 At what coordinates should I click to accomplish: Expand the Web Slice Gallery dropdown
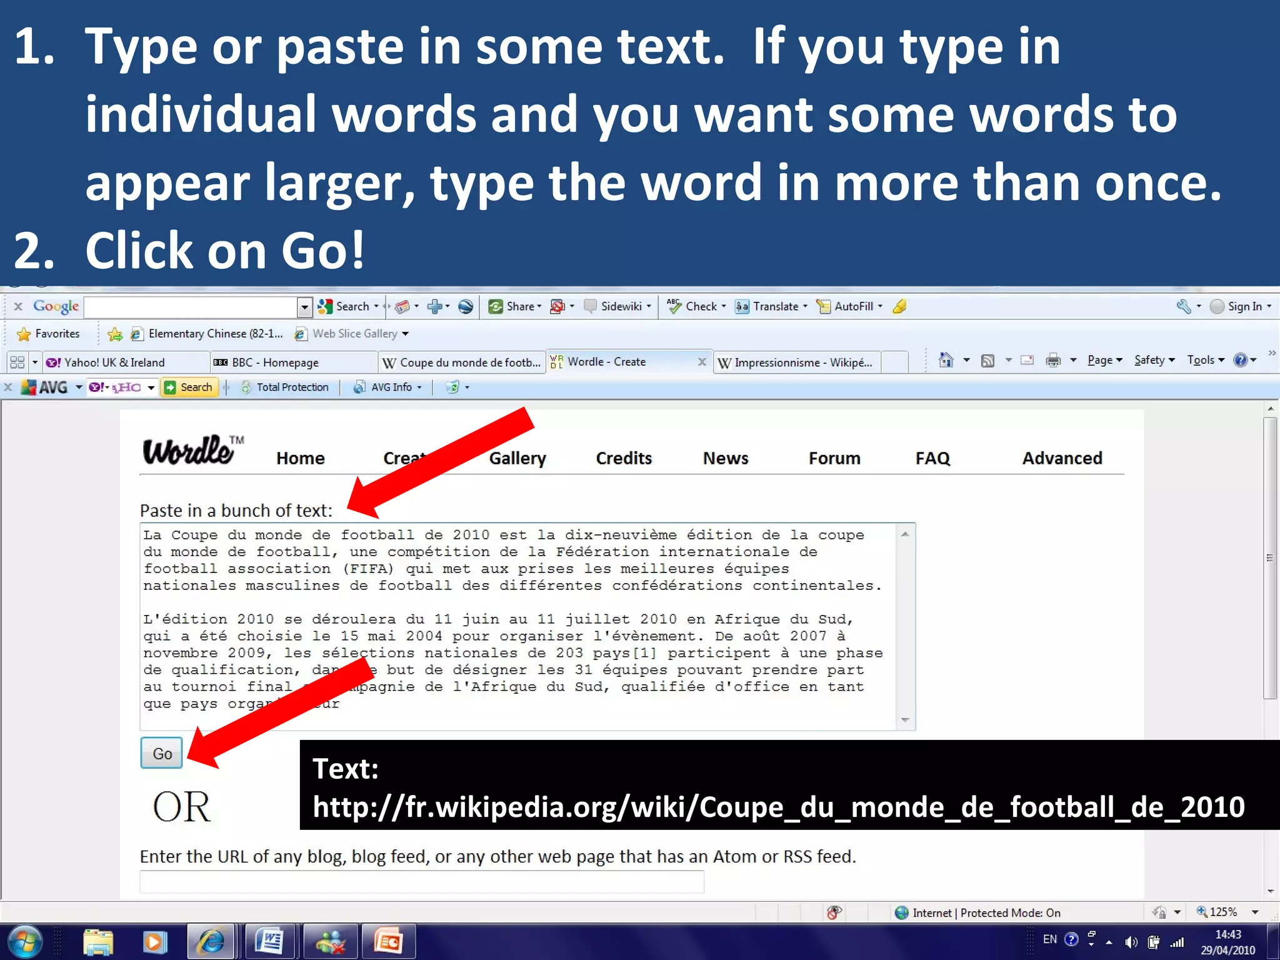click(406, 334)
